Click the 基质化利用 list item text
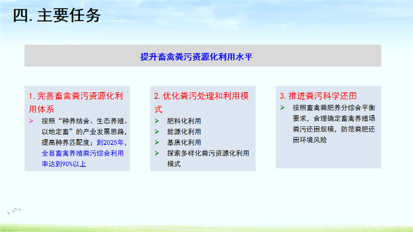Image resolution: width=413 pixels, height=232 pixels. pos(184,143)
